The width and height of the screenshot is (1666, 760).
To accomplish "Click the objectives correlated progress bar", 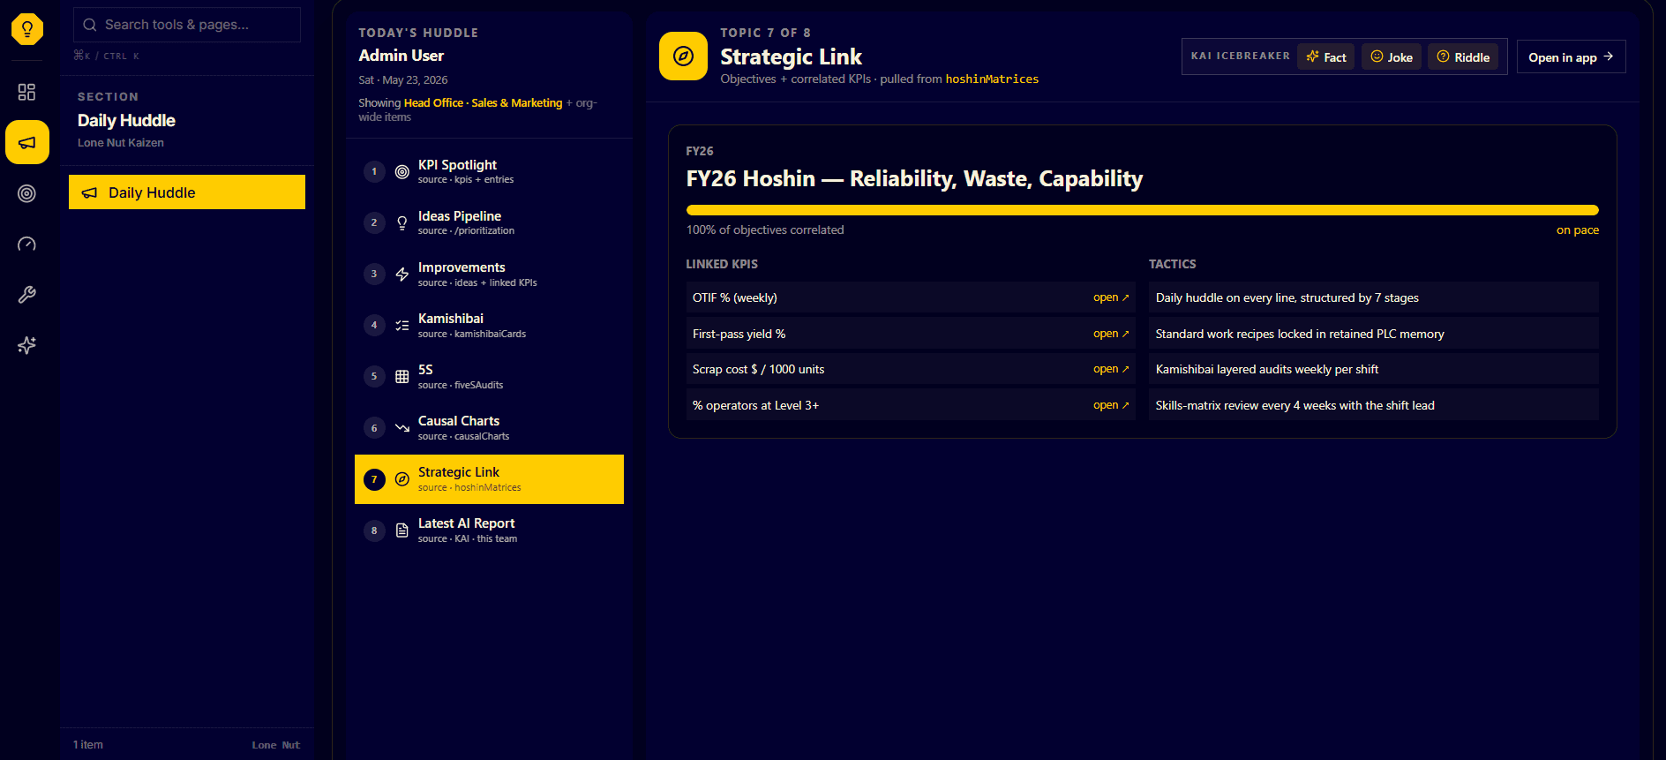I will (1142, 210).
